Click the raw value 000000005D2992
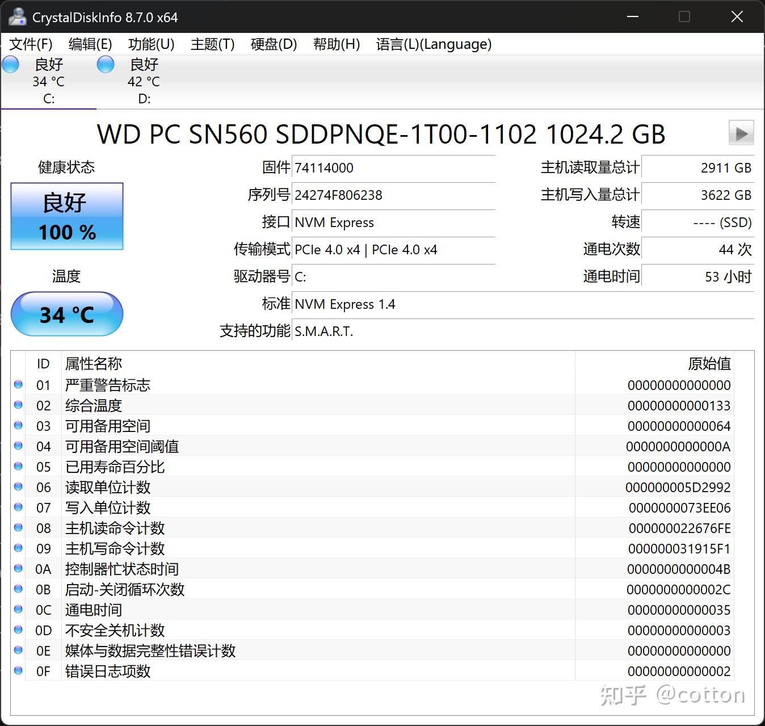This screenshot has width=765, height=726. click(x=678, y=487)
